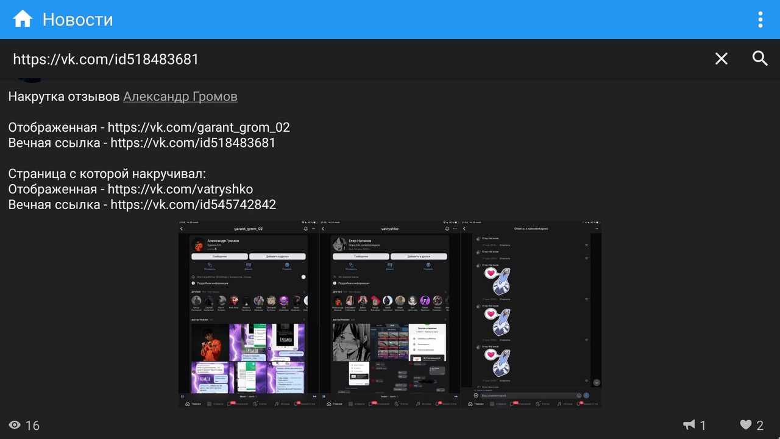Click the vk.com/id545742842 permanent link text

point(193,204)
